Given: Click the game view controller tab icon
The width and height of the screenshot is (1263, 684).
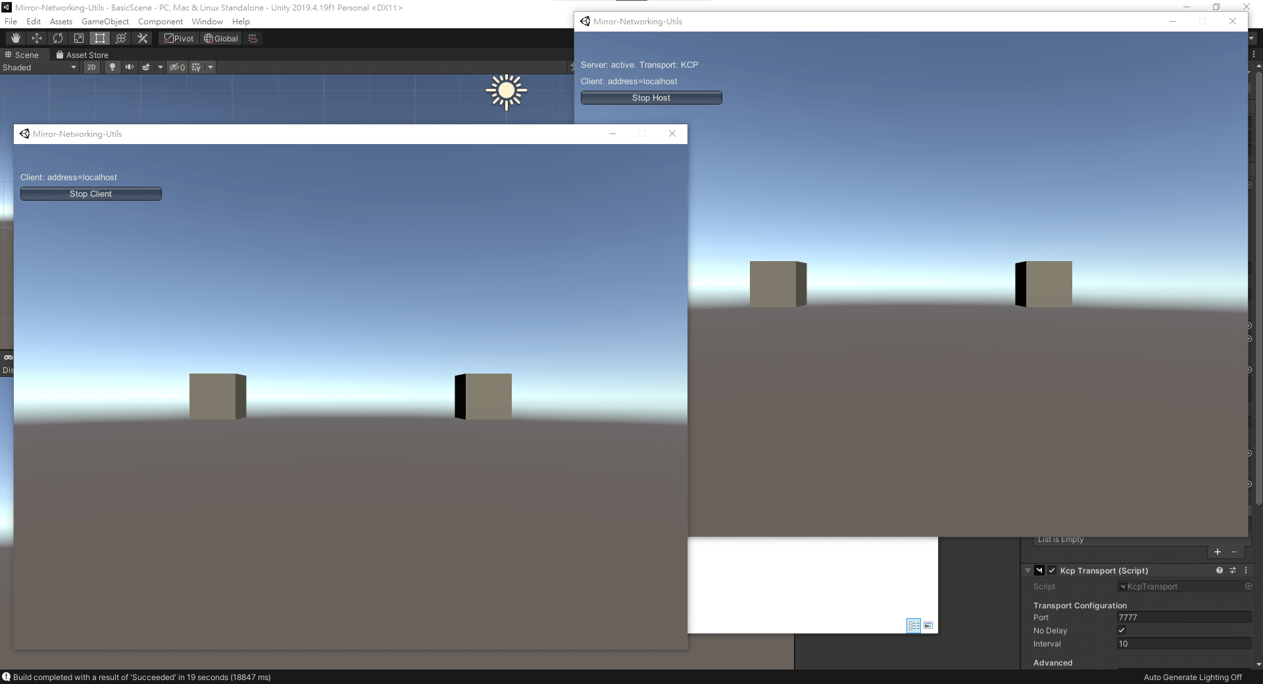Looking at the screenshot, I should (x=8, y=357).
